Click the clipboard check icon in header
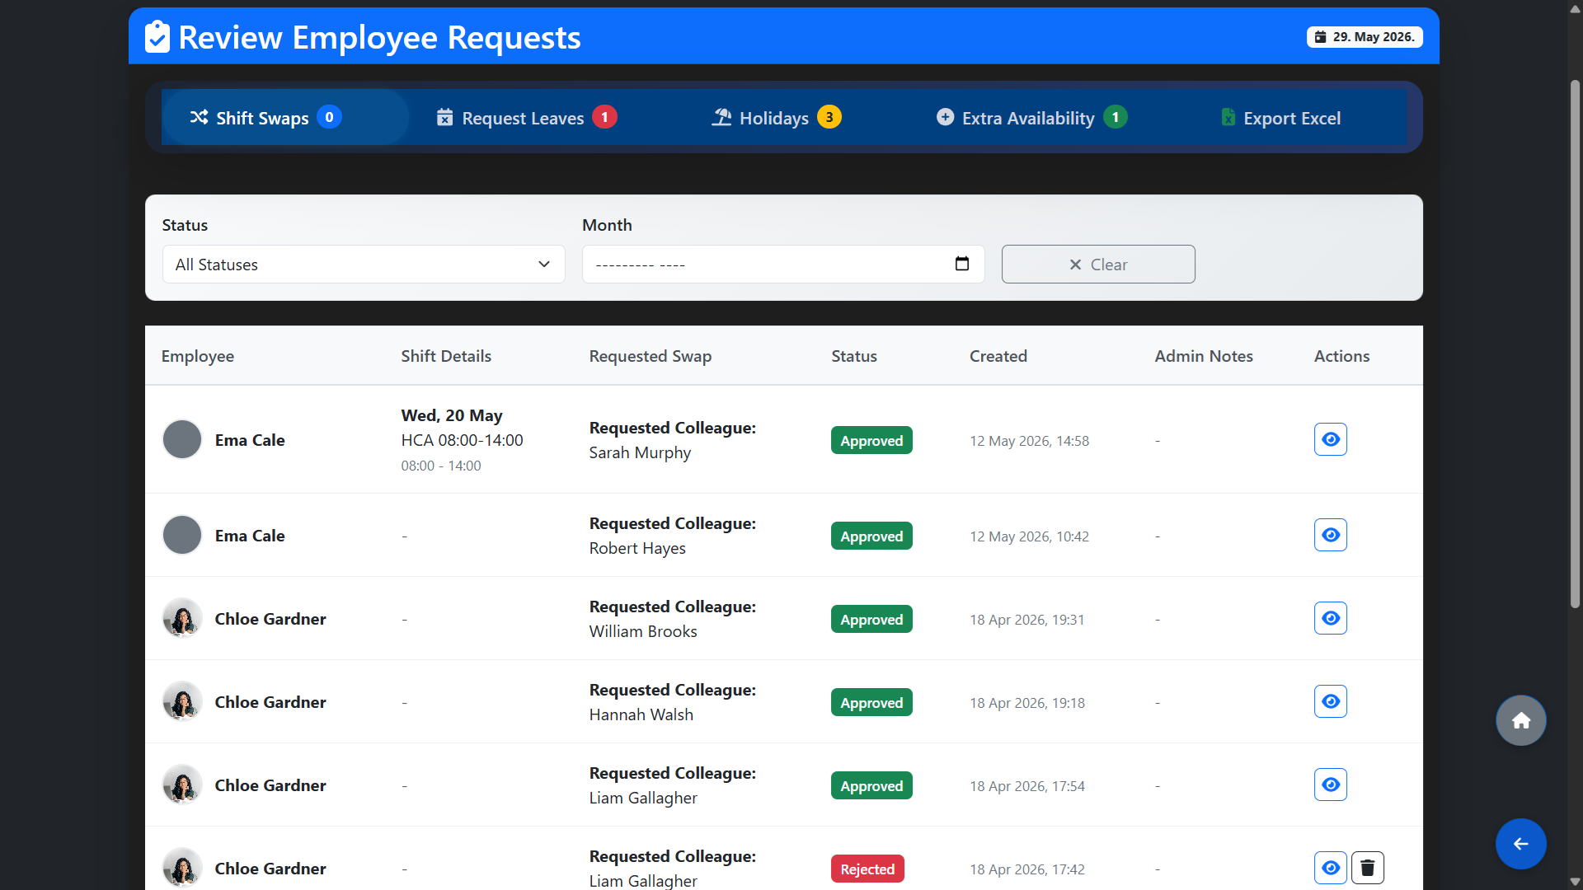The height and width of the screenshot is (890, 1583). (x=157, y=37)
